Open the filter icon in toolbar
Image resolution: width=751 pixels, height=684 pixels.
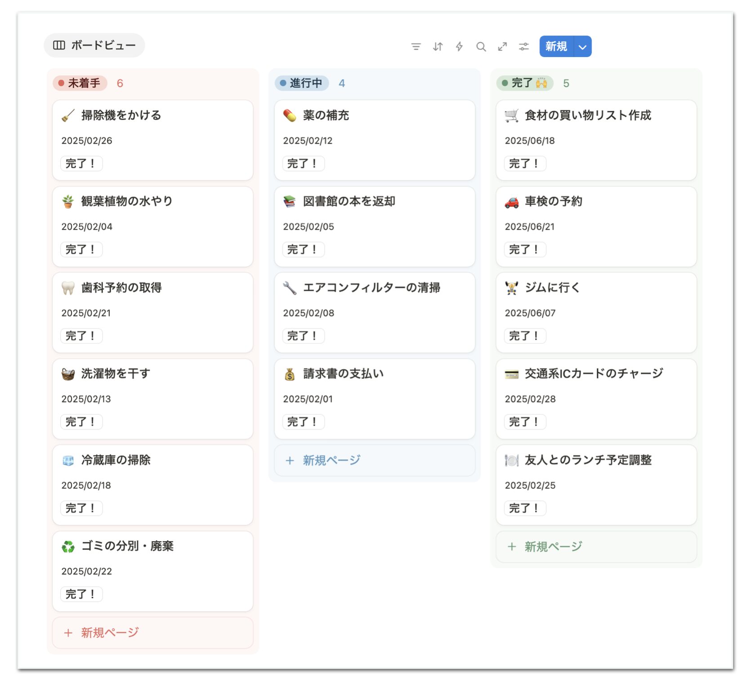pos(416,46)
